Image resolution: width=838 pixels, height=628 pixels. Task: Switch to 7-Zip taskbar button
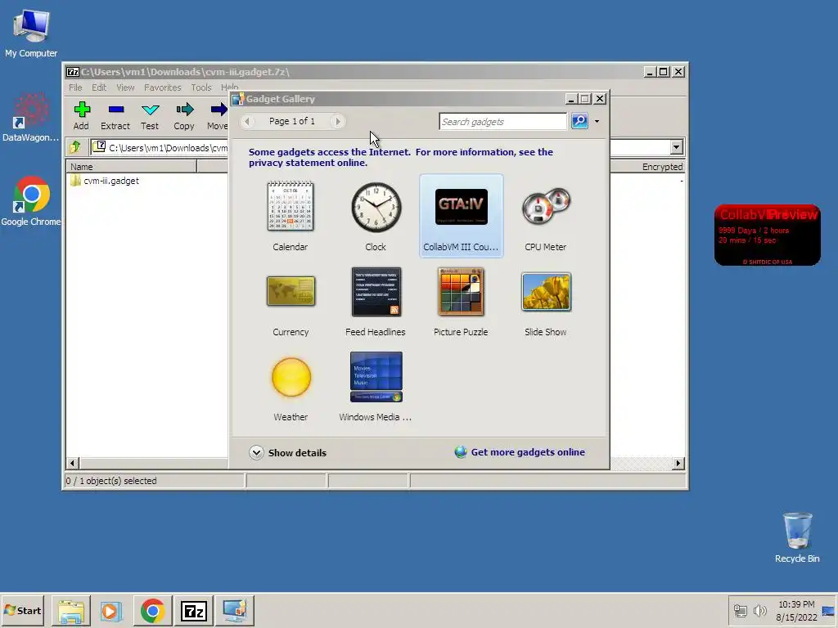(x=194, y=610)
